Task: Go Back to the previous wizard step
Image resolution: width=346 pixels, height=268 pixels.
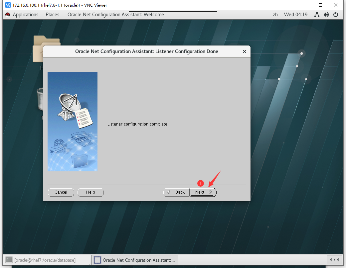Action: click(x=176, y=192)
